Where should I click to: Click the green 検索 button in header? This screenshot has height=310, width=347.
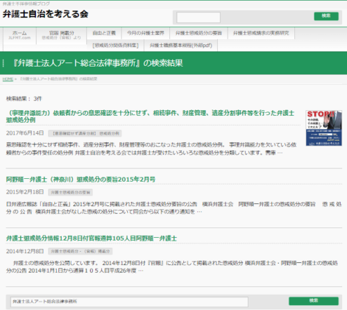coord(326,16)
